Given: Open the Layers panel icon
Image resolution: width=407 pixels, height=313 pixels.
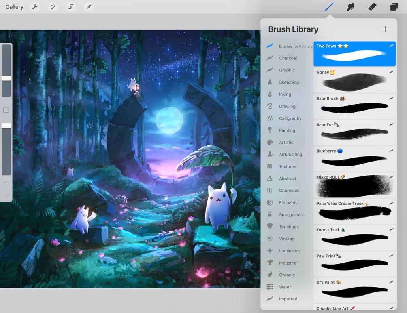Looking at the screenshot, I should 394,7.
